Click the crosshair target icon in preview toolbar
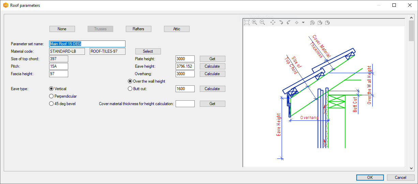 pos(297,22)
